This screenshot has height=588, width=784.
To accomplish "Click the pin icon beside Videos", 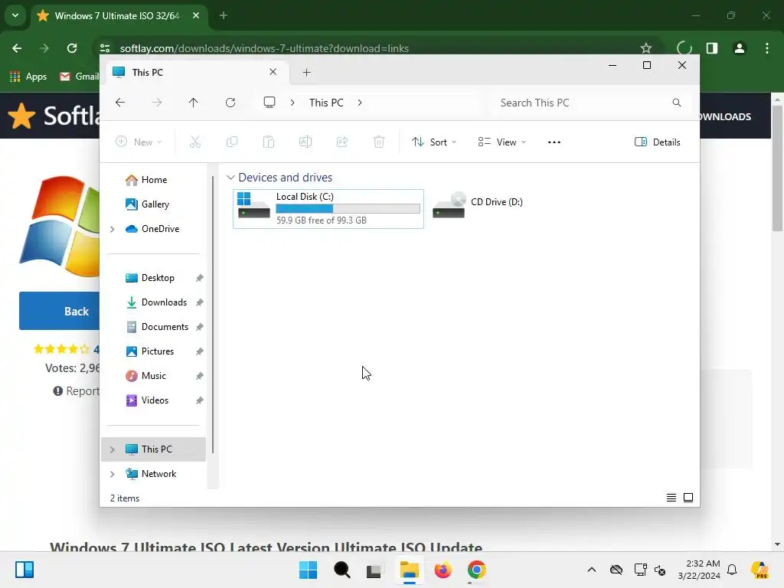I will (200, 400).
